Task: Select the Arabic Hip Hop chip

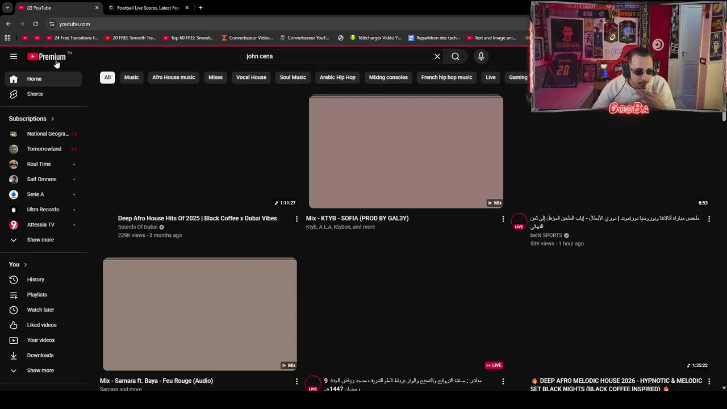Action: tap(337, 77)
